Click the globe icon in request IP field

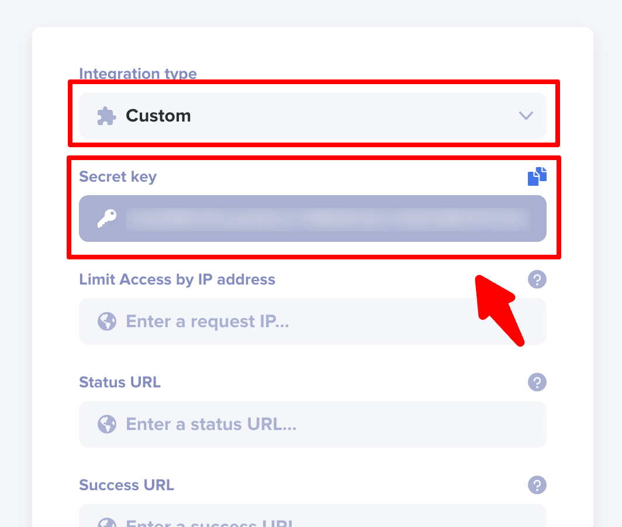coord(106,321)
